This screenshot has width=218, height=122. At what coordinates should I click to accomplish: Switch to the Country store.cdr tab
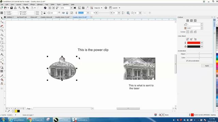coord(46,17)
